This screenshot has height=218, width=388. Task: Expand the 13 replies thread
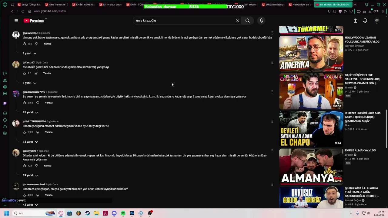pos(31,142)
